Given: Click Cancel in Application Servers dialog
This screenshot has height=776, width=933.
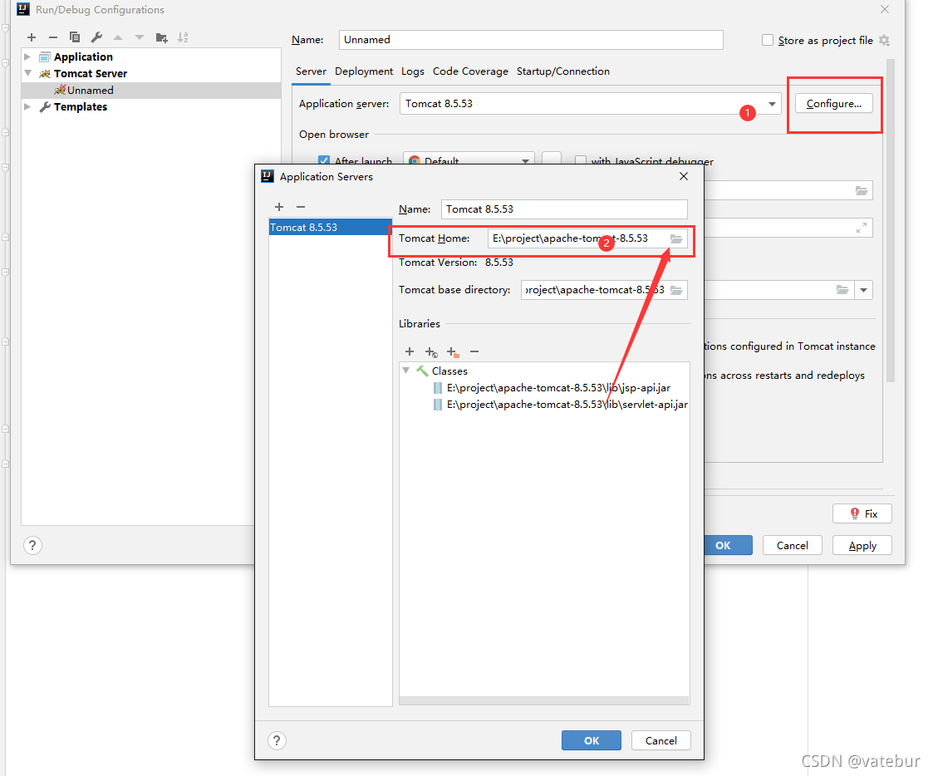Looking at the screenshot, I should coord(661,740).
